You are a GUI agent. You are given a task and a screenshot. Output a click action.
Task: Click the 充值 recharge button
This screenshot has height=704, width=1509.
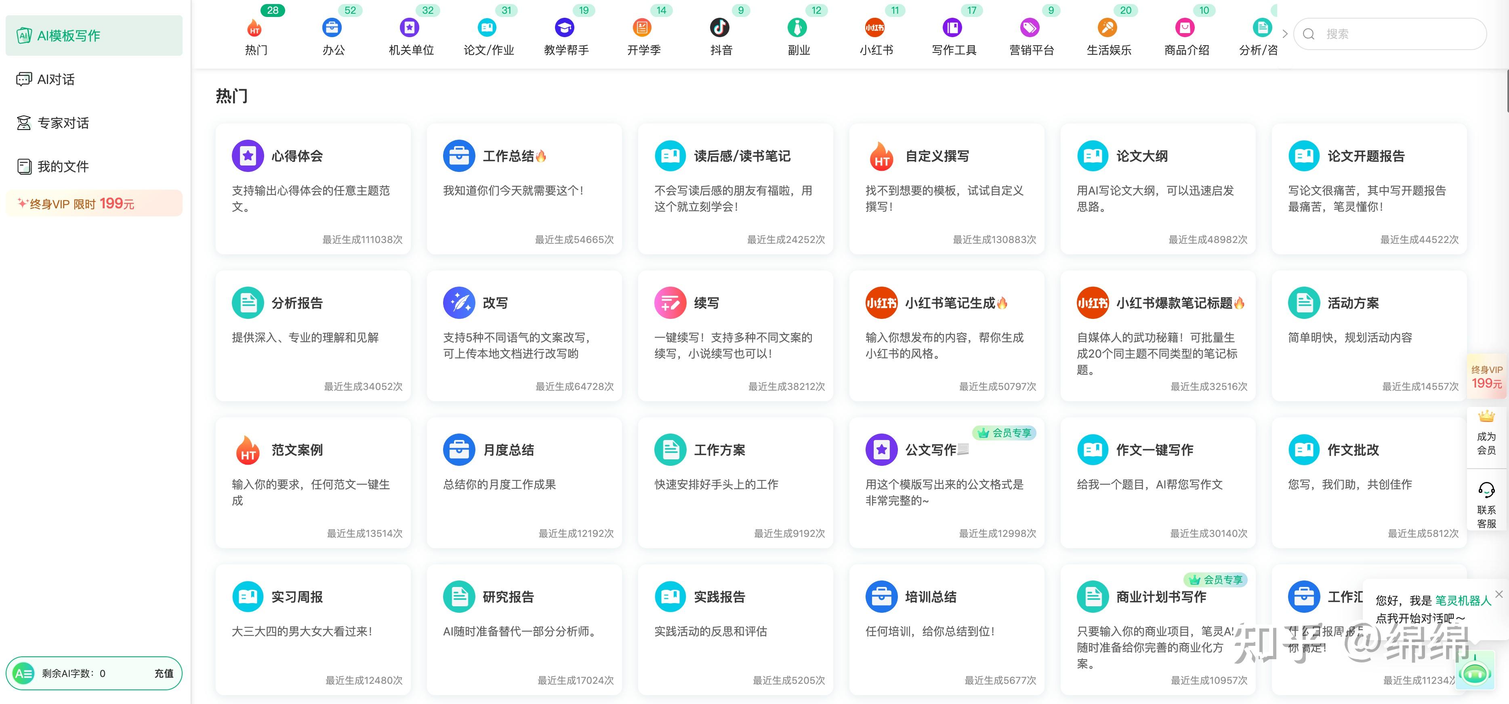click(164, 674)
